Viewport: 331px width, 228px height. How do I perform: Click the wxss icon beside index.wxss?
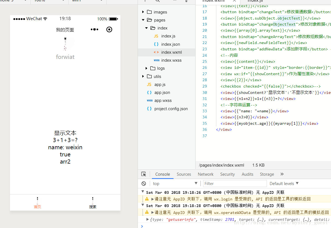[156, 60]
